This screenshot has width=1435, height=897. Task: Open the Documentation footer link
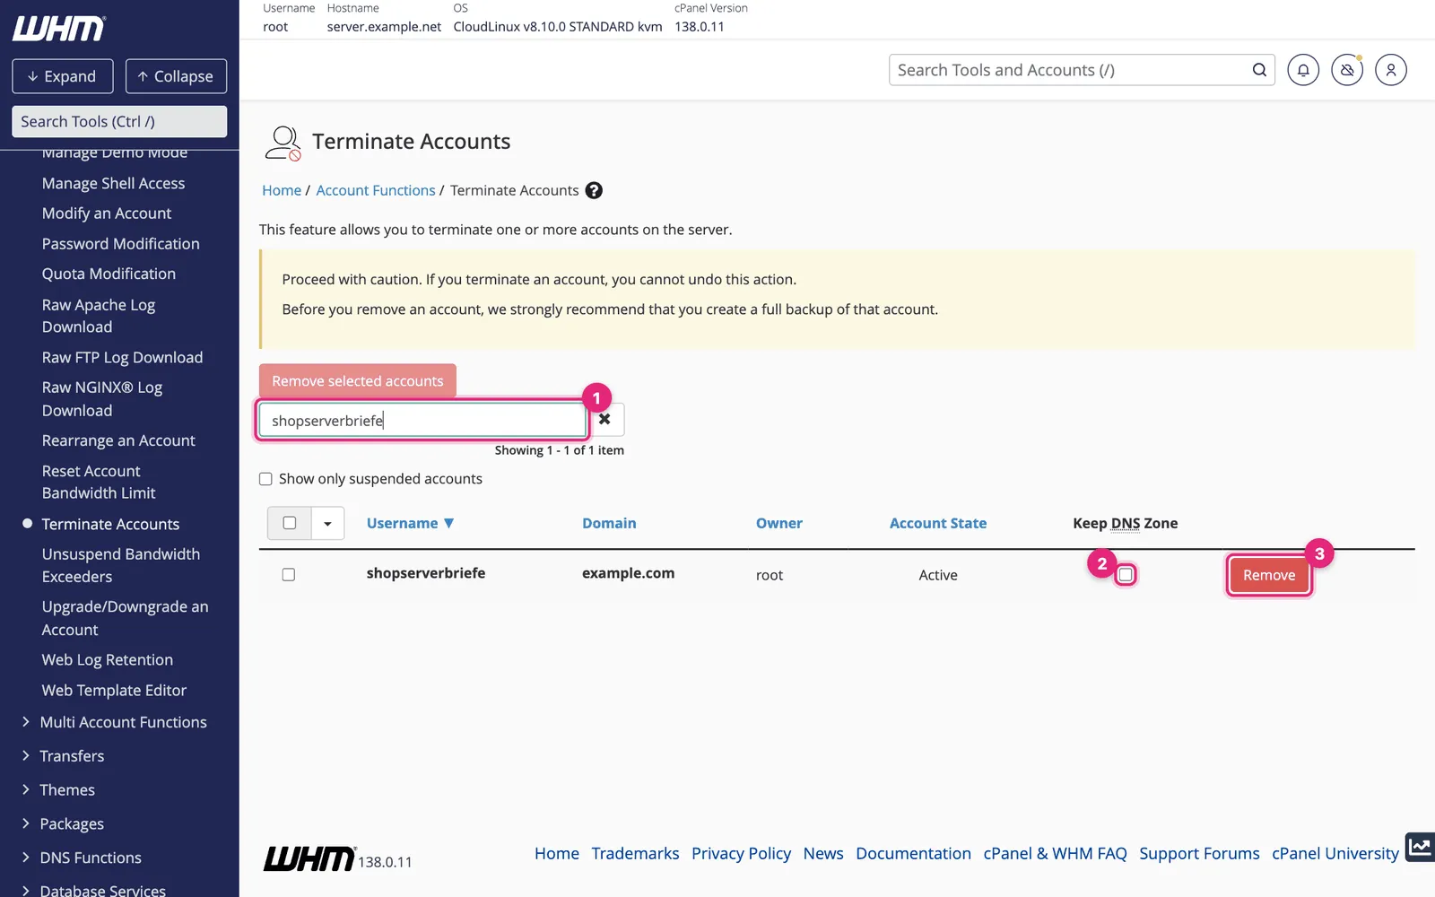(x=913, y=854)
